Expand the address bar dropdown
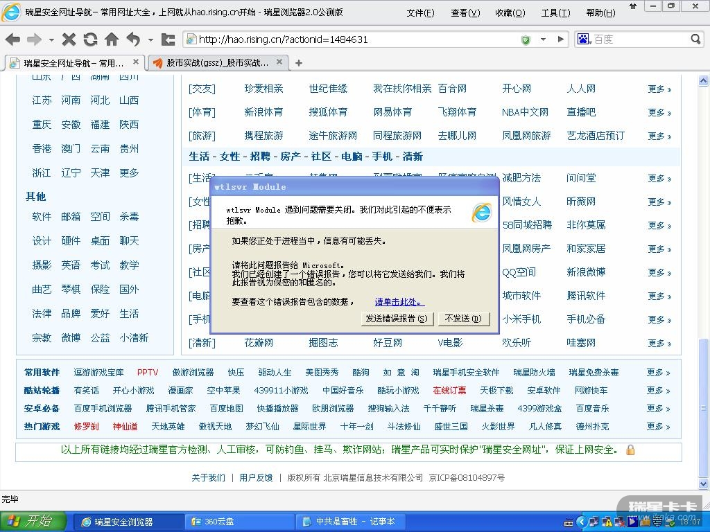Screen dimensions: 710x532 point(543,39)
